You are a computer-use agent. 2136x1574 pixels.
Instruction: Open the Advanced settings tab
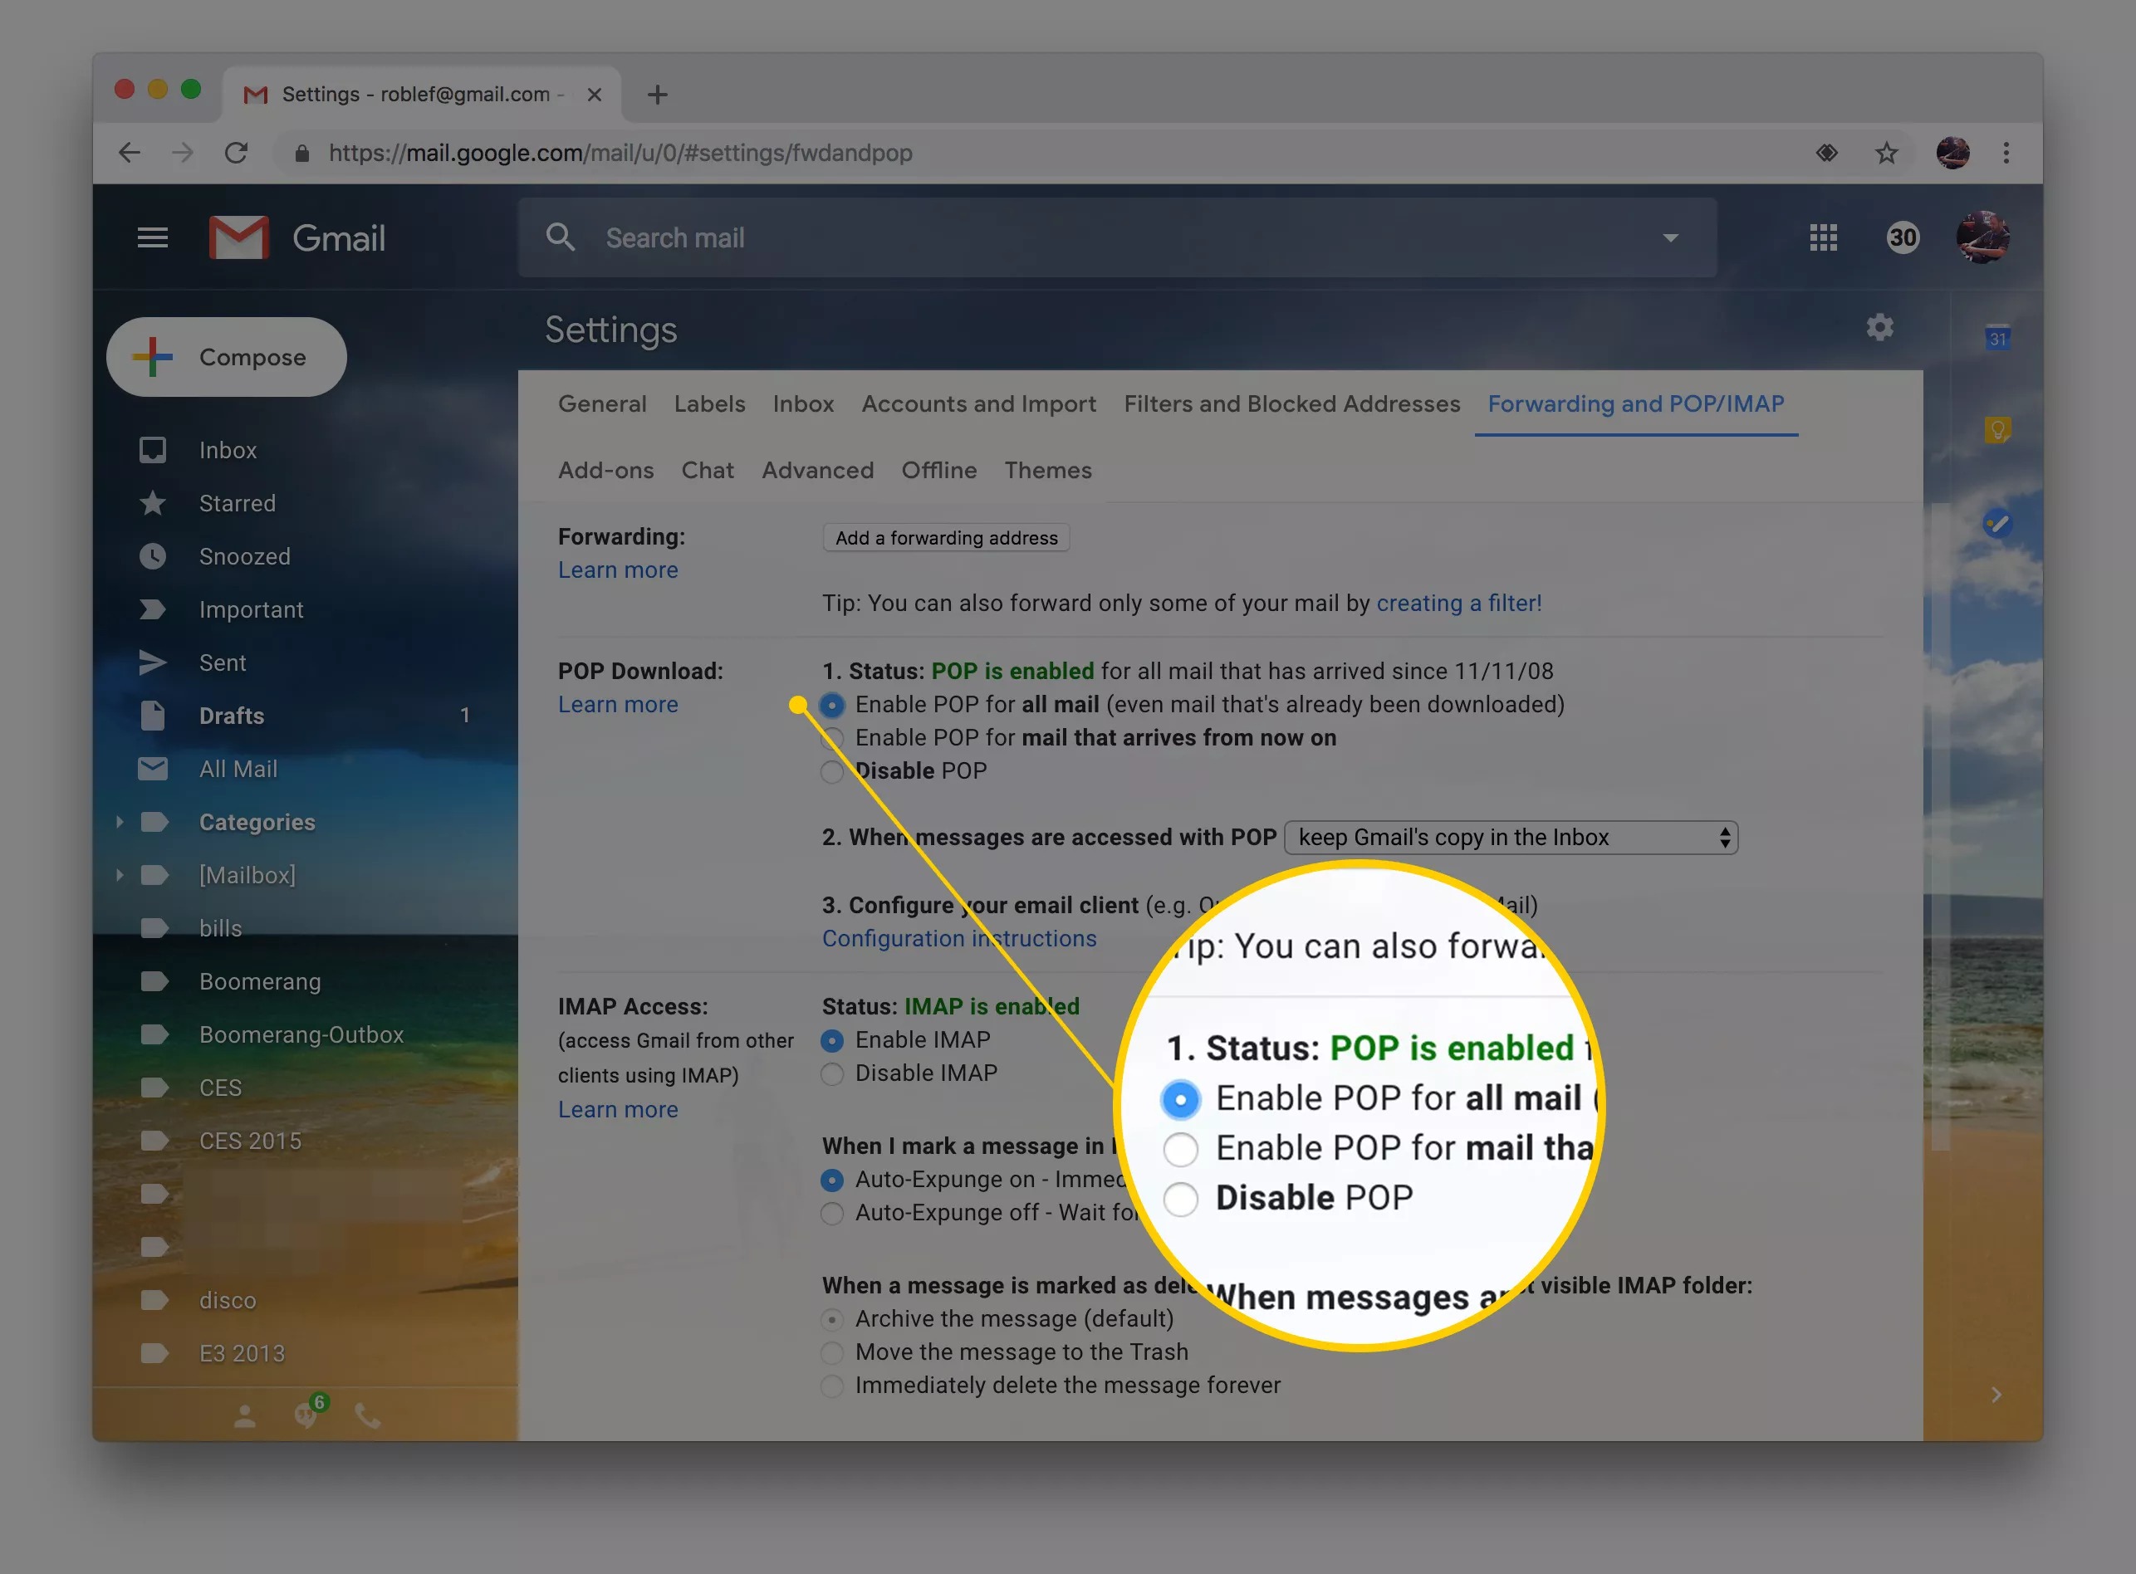click(818, 471)
